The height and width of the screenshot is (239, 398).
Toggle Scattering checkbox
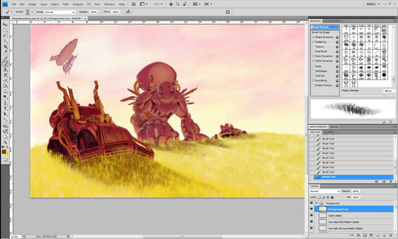coord(314,42)
